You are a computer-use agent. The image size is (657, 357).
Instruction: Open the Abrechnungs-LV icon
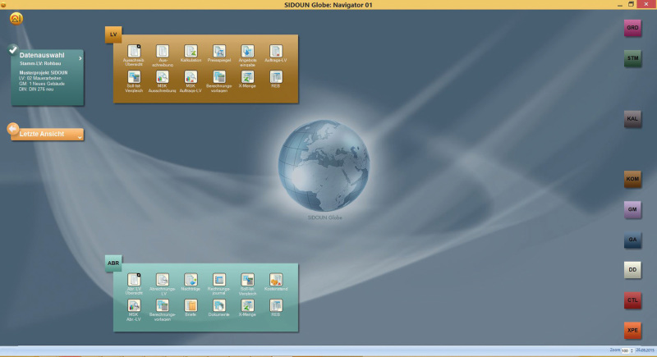(162, 280)
